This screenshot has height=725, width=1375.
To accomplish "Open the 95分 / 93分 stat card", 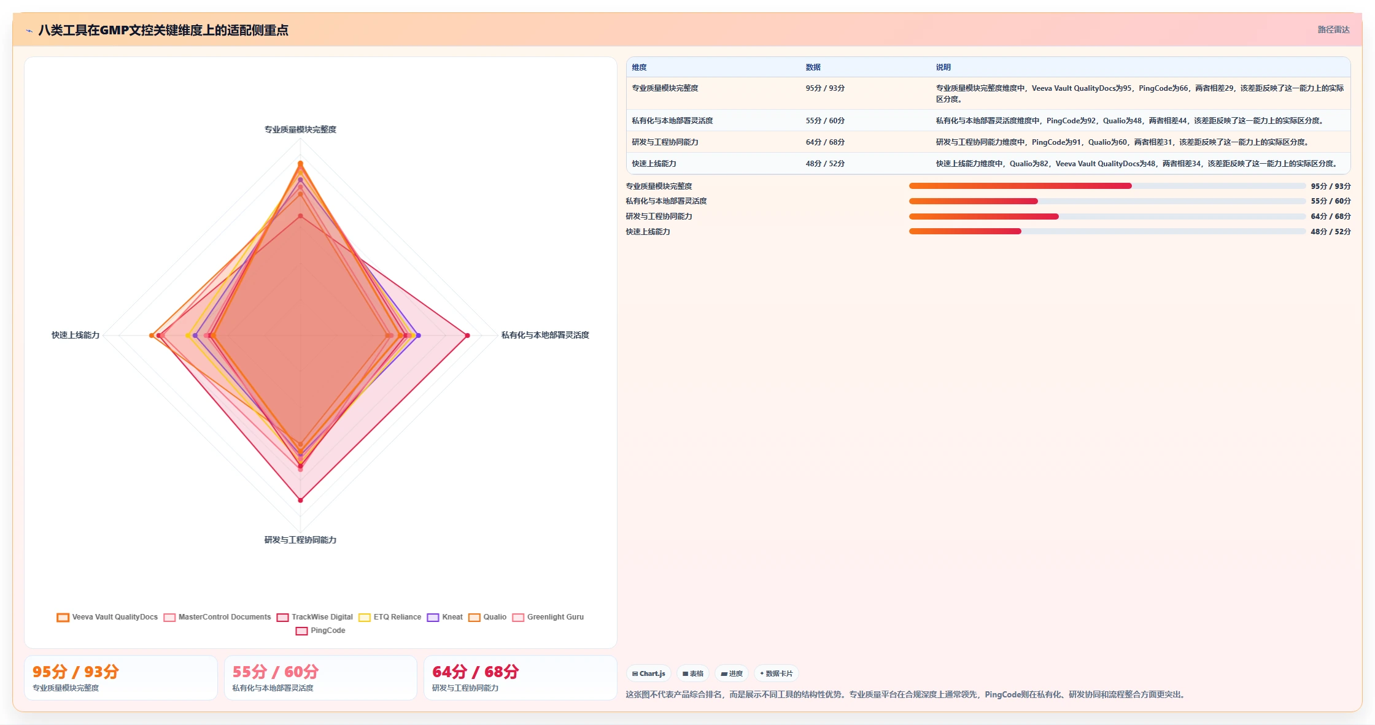I will pyautogui.click(x=121, y=678).
